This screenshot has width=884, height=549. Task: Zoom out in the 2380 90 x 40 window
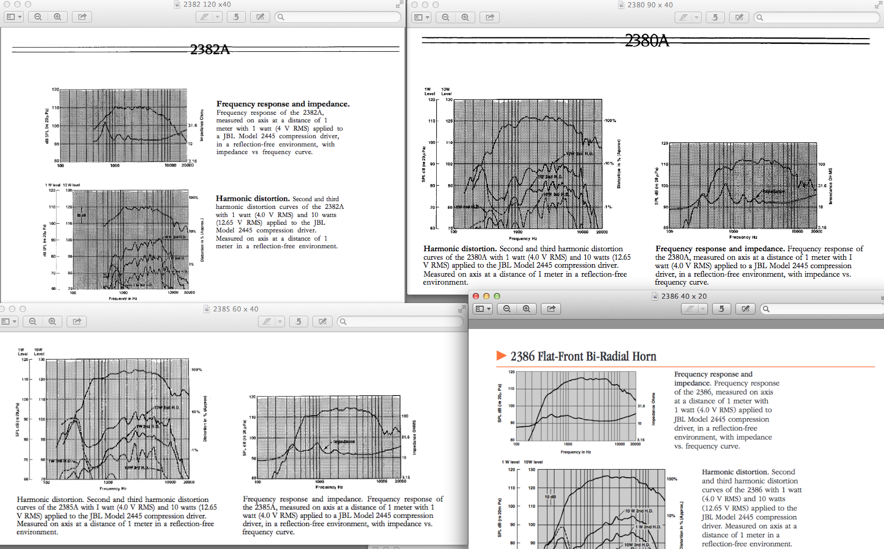coord(446,17)
